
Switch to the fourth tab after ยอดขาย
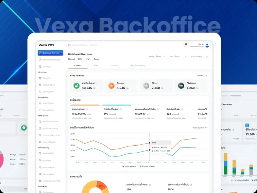point(137,65)
